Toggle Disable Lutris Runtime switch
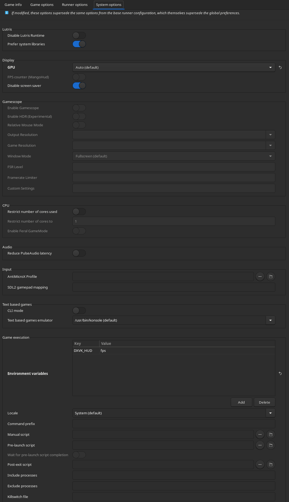Screen dimensions: 289x502 pyautogui.click(x=79, y=35)
